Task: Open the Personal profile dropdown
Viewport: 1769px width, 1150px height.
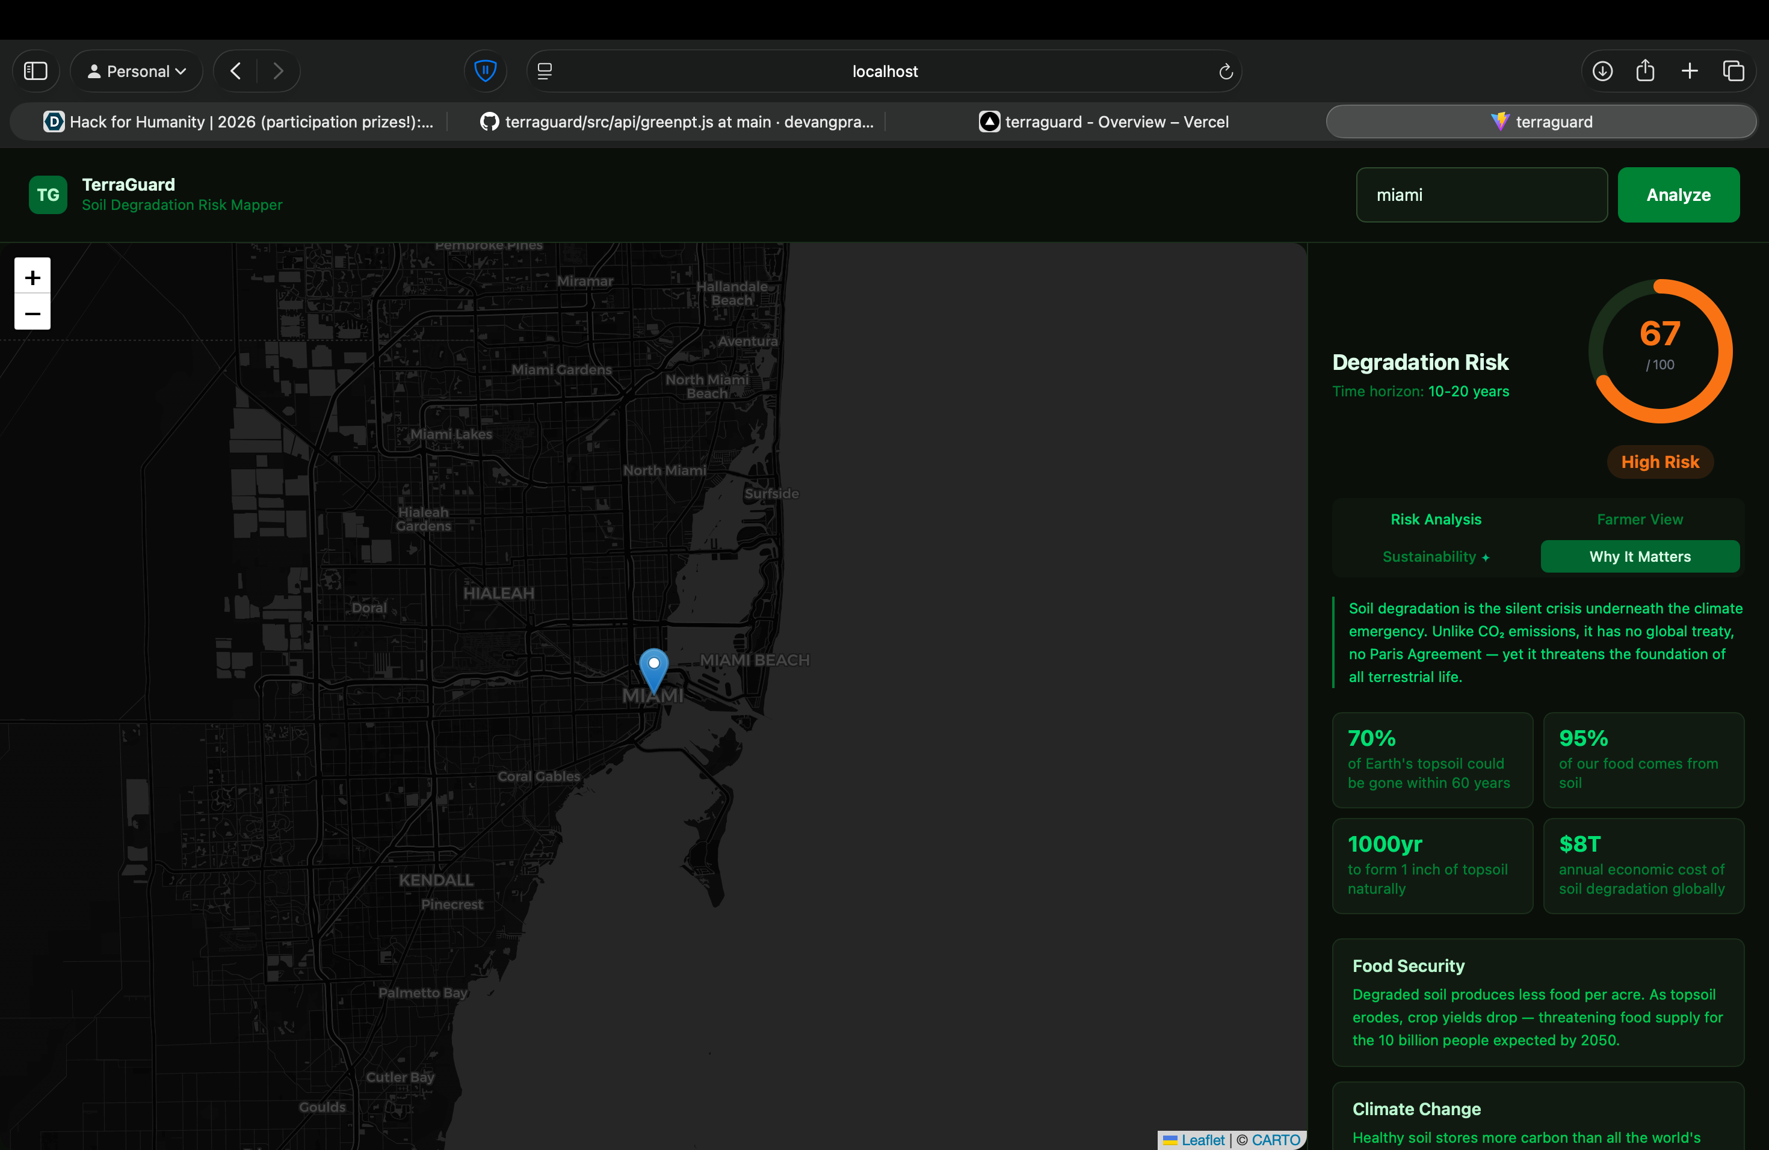Action: (x=137, y=72)
